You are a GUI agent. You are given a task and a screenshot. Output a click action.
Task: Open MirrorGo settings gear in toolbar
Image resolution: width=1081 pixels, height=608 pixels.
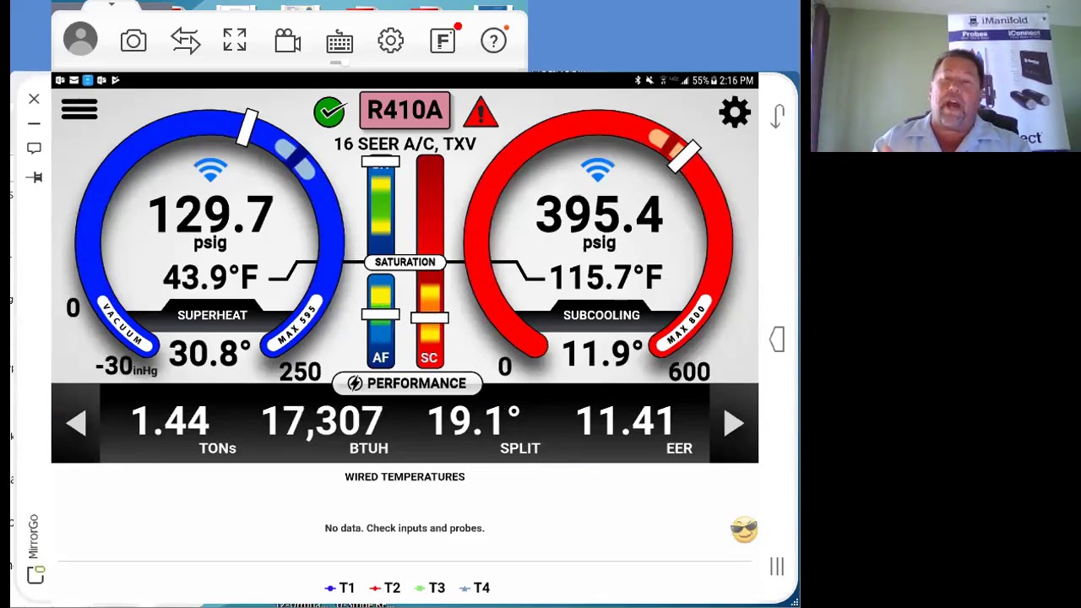[390, 41]
